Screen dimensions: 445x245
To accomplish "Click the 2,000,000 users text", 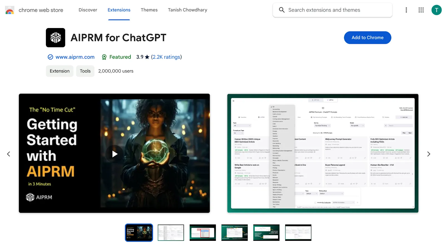I will [116, 71].
